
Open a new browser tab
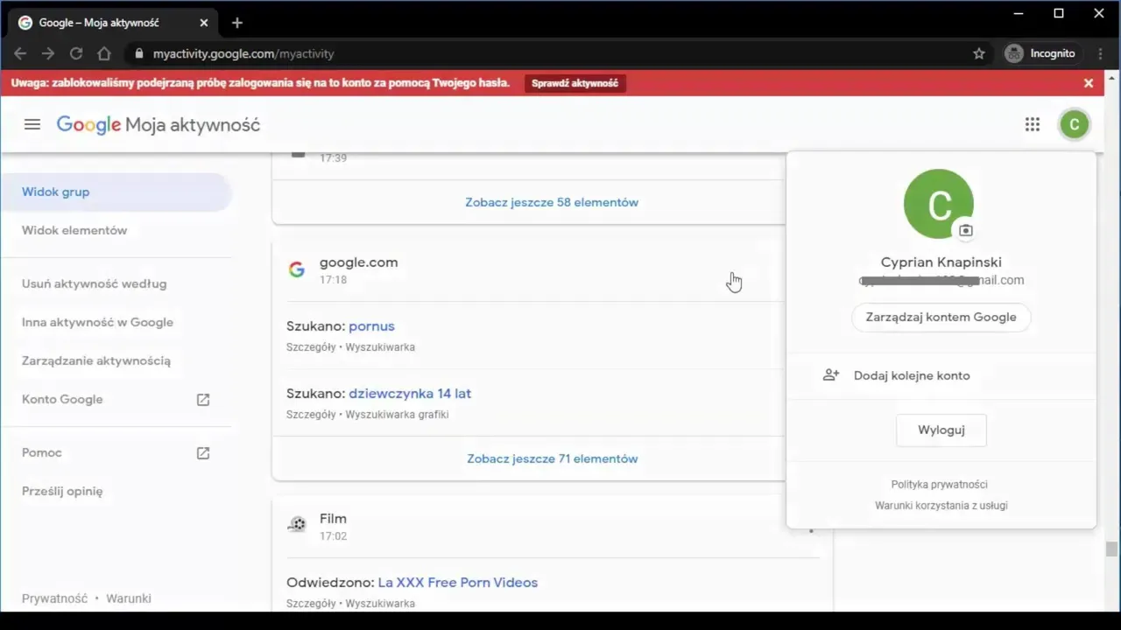pos(237,23)
